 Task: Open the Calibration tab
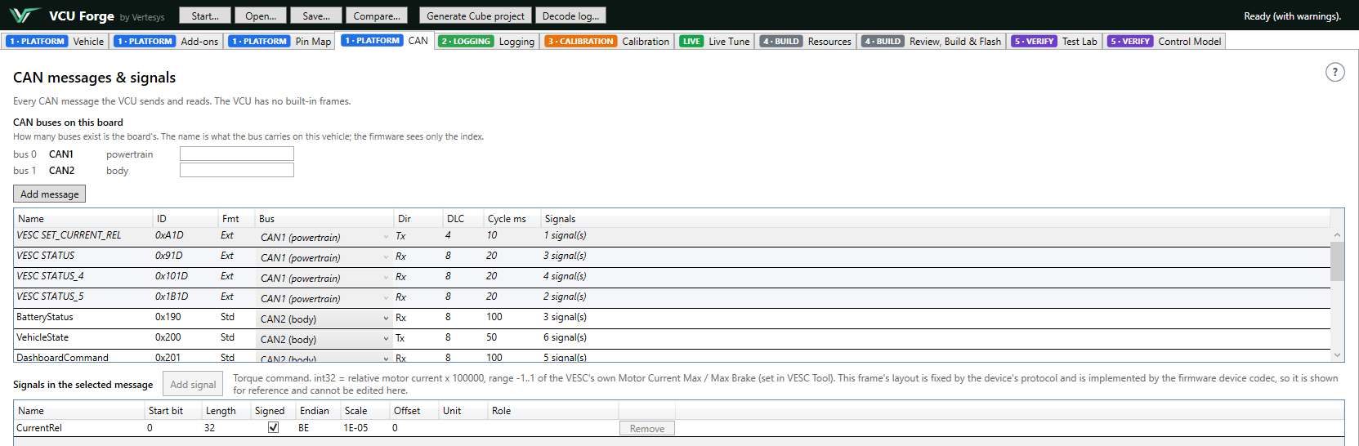[x=607, y=41]
